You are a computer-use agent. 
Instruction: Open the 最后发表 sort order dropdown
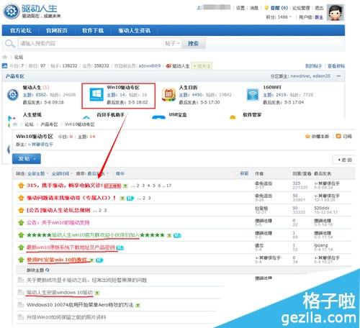point(98,173)
